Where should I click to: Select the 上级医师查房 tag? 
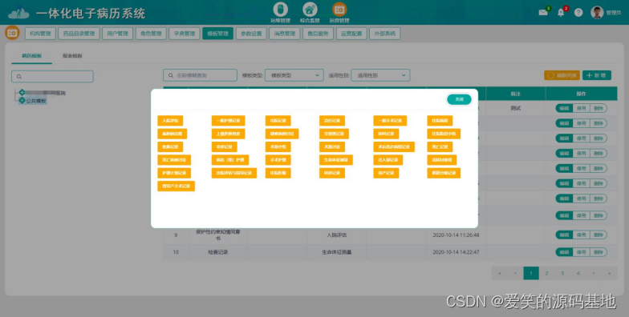pos(228,134)
